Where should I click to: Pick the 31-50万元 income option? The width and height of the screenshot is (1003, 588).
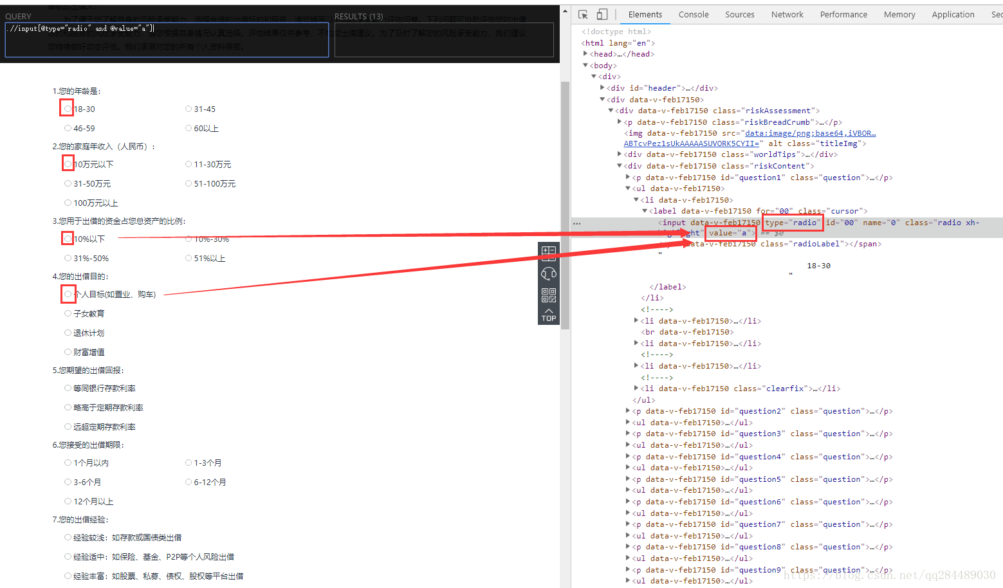coord(68,183)
